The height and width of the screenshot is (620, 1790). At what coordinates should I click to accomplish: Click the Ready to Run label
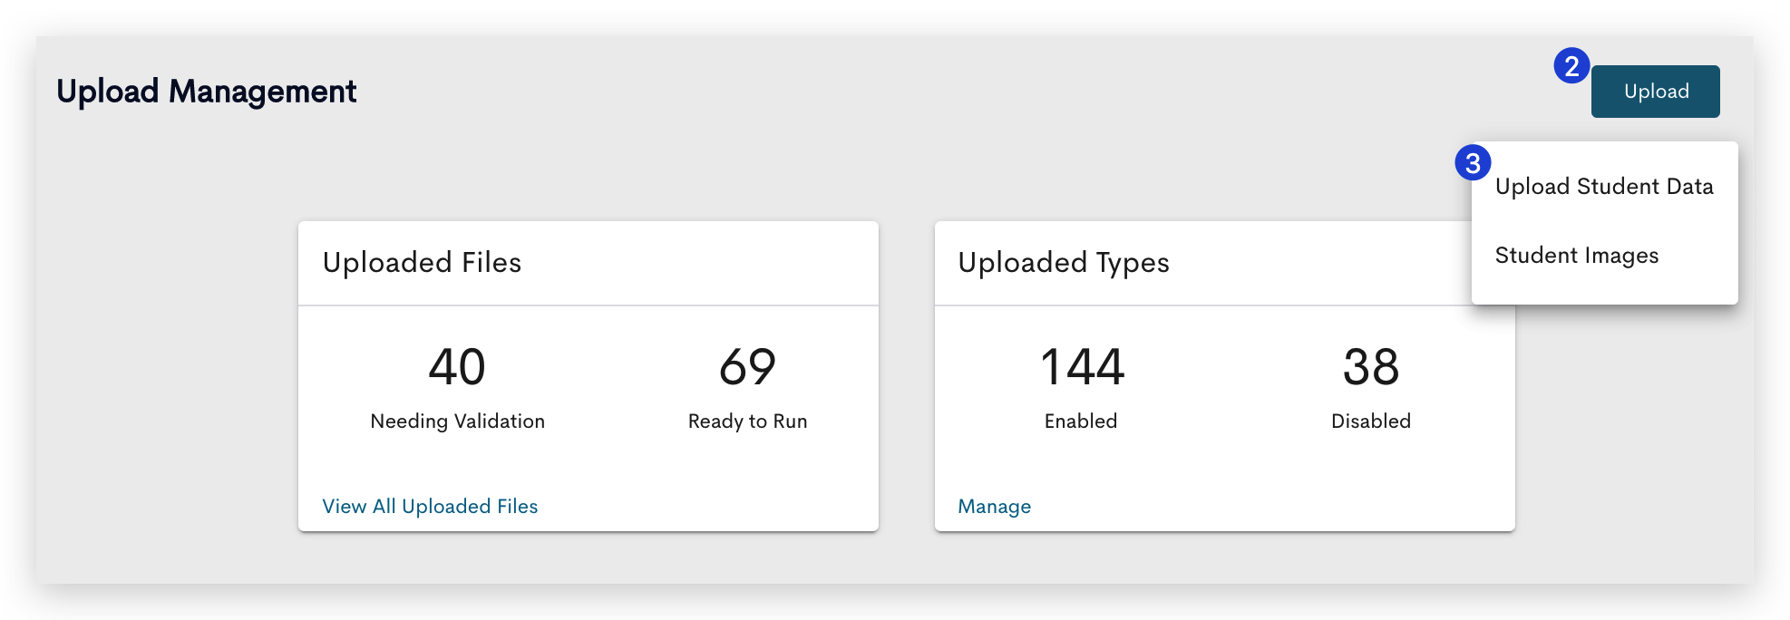tap(748, 421)
